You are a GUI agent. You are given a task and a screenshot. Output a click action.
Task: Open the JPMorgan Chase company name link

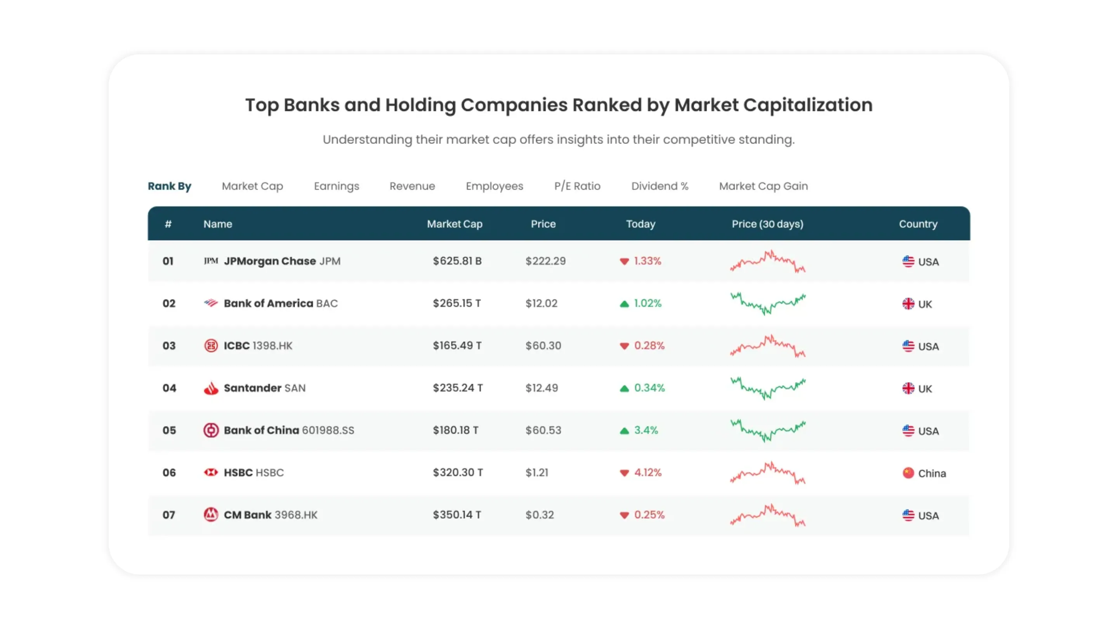point(269,261)
